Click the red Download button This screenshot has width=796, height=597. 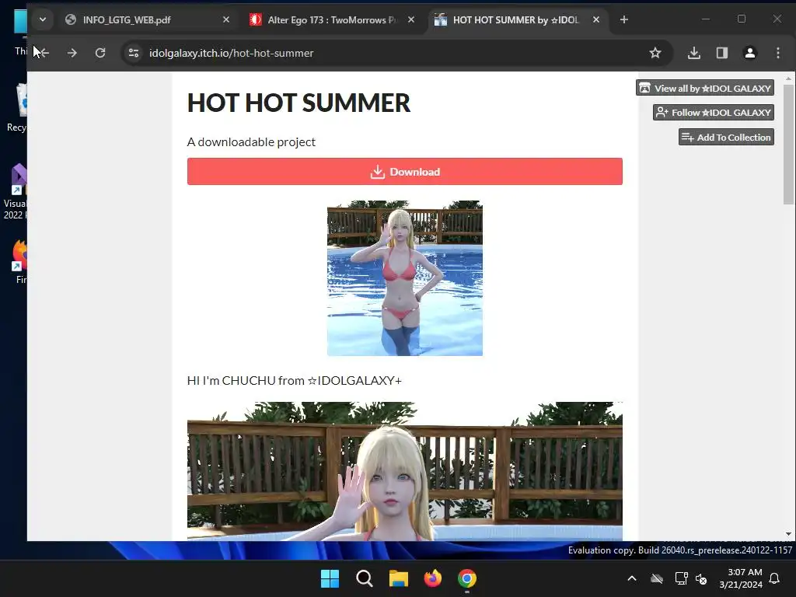tap(404, 172)
